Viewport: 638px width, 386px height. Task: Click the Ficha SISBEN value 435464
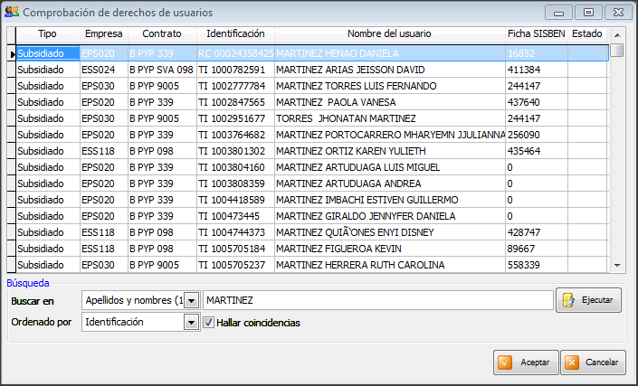pyautogui.click(x=537, y=151)
